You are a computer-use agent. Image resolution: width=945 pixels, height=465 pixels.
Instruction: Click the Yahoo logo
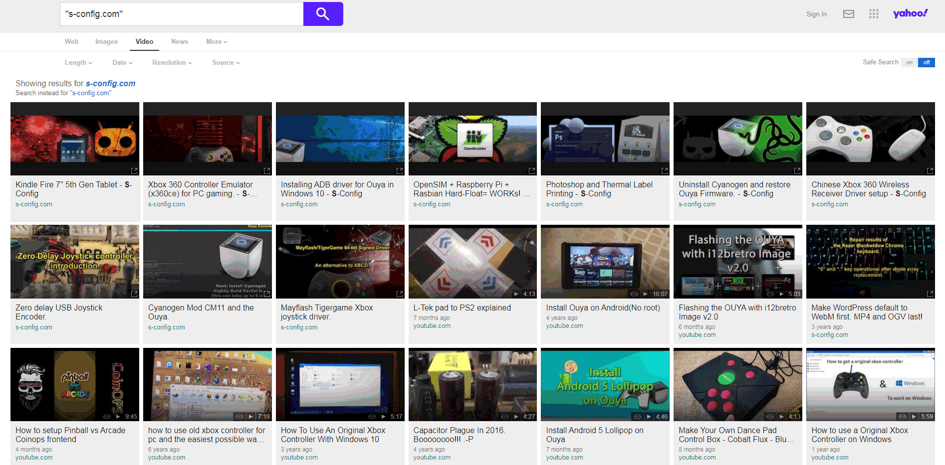coord(910,13)
